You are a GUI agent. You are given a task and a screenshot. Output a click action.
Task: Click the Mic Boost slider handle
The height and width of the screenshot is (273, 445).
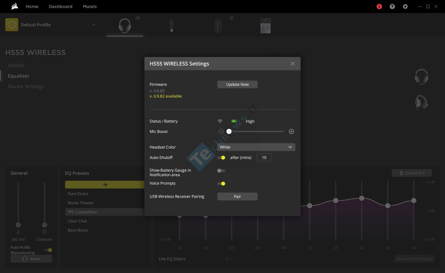tap(229, 132)
